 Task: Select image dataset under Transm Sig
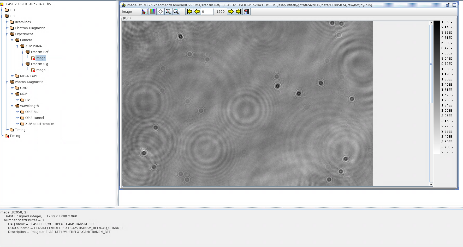tap(40, 70)
